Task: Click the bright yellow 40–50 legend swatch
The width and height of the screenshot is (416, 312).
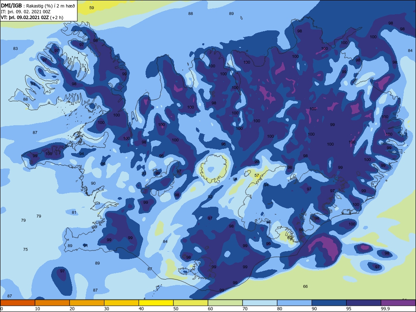Action: tap(156, 303)
